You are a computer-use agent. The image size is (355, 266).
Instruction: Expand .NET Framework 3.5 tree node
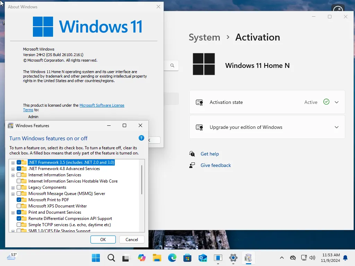pos(13,163)
